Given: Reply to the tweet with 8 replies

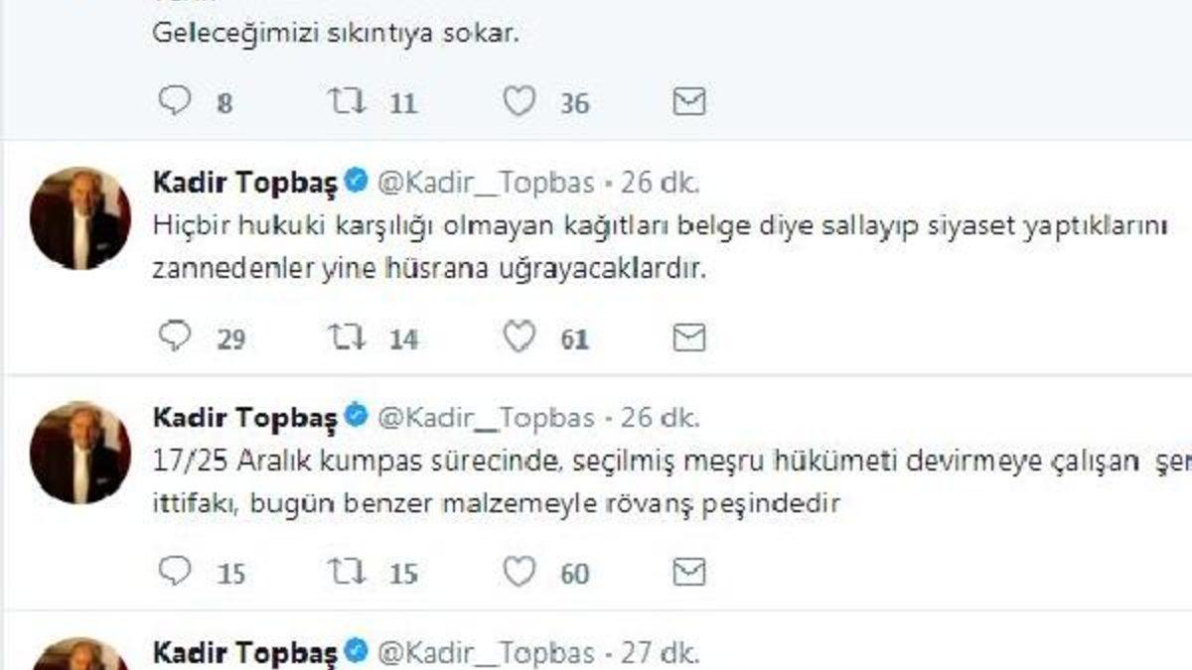Looking at the screenshot, I should pos(175,101).
